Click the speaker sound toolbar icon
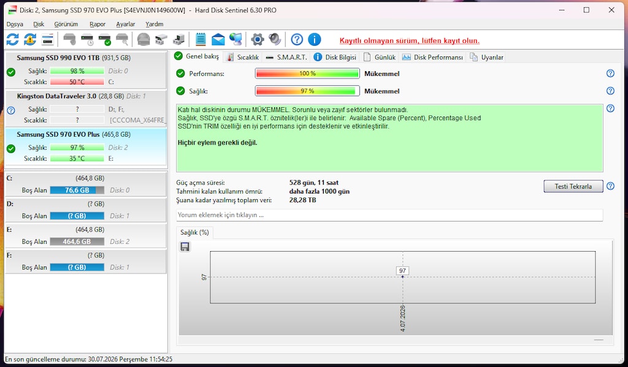 pyautogui.click(x=275, y=39)
